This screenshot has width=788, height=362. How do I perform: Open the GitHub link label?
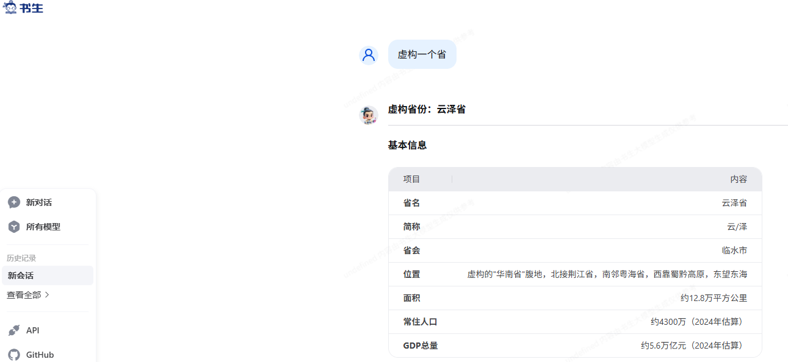(x=40, y=355)
